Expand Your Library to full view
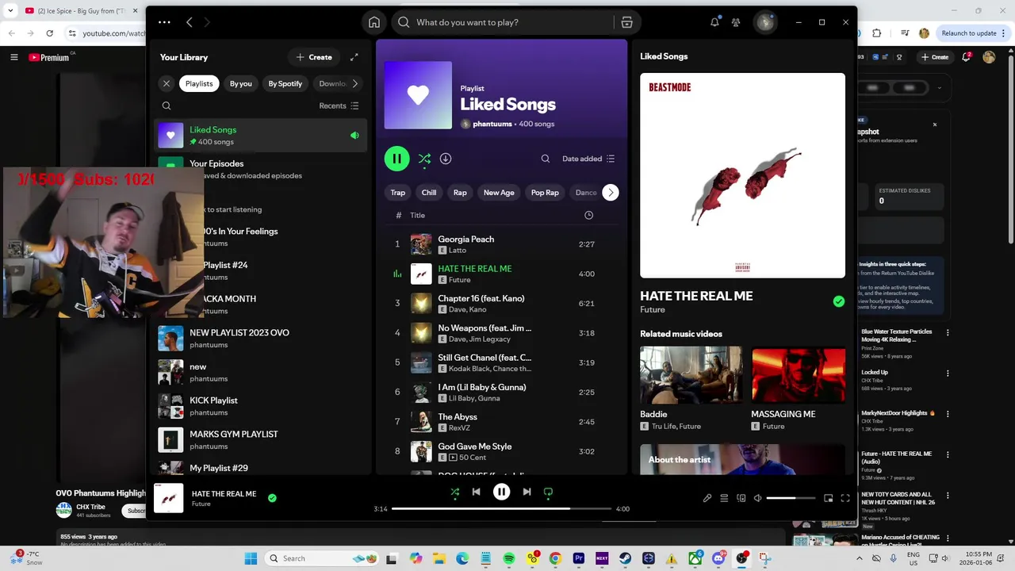The image size is (1015, 571). [354, 57]
